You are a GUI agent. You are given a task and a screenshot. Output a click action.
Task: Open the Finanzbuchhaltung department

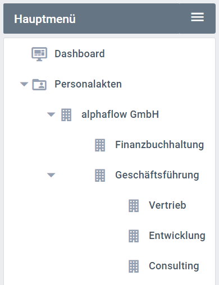coord(159,145)
